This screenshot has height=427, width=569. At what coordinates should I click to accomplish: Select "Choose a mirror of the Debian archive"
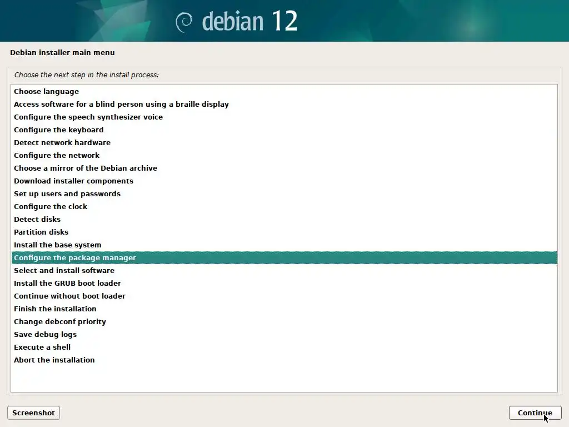[284, 168]
